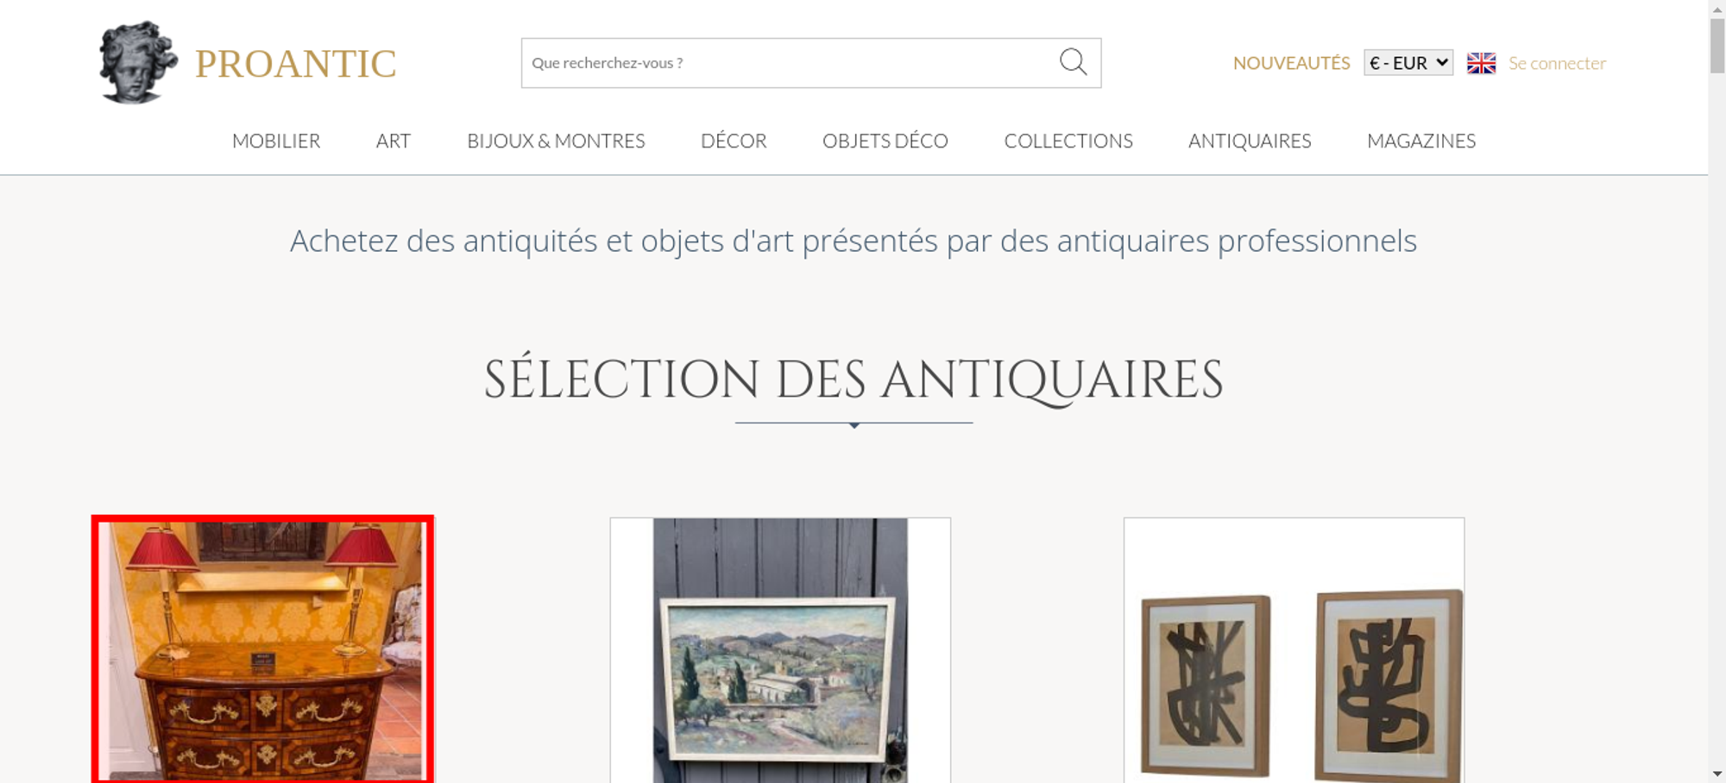Open the € - EUR currency dropdown
Image resolution: width=1726 pixels, height=783 pixels.
click(1408, 63)
